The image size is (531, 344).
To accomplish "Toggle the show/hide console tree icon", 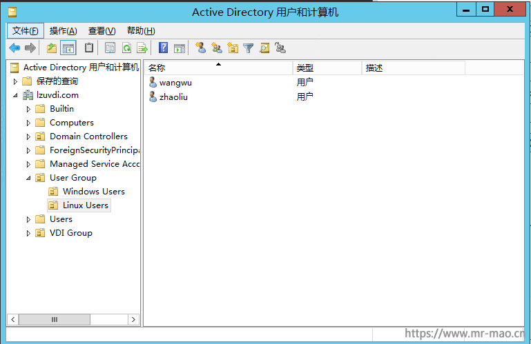I will pyautogui.click(x=68, y=48).
